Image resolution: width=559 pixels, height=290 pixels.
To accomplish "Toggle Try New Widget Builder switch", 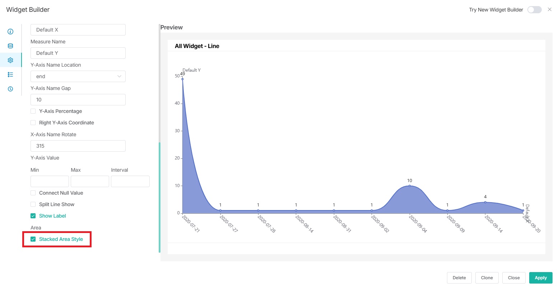I will pyautogui.click(x=534, y=10).
